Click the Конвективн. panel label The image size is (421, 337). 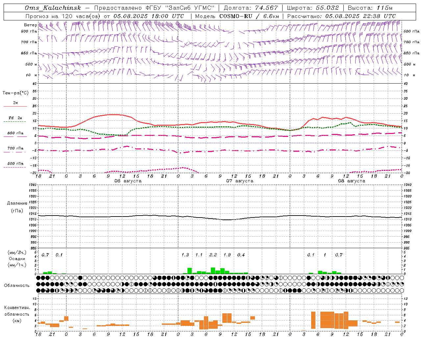click(17, 308)
